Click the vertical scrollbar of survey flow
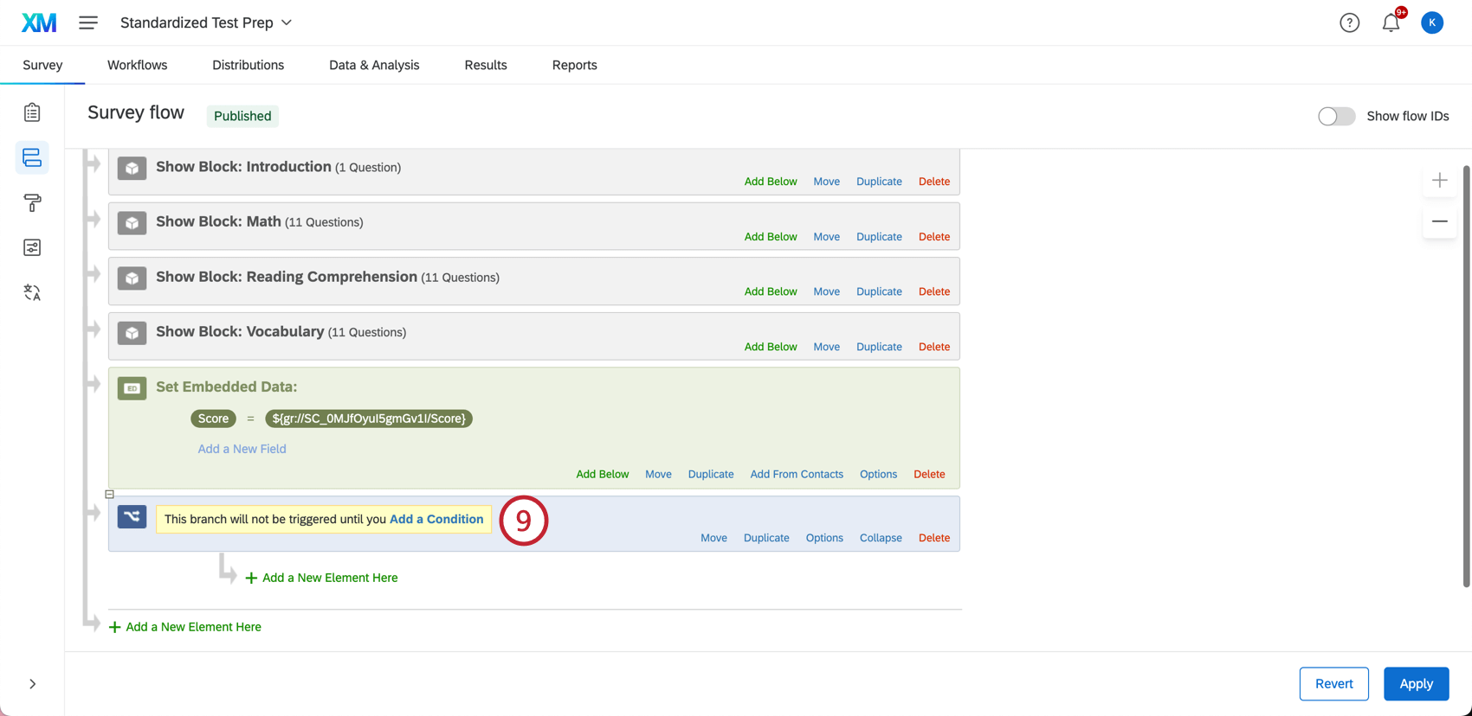 [x=1466, y=376]
